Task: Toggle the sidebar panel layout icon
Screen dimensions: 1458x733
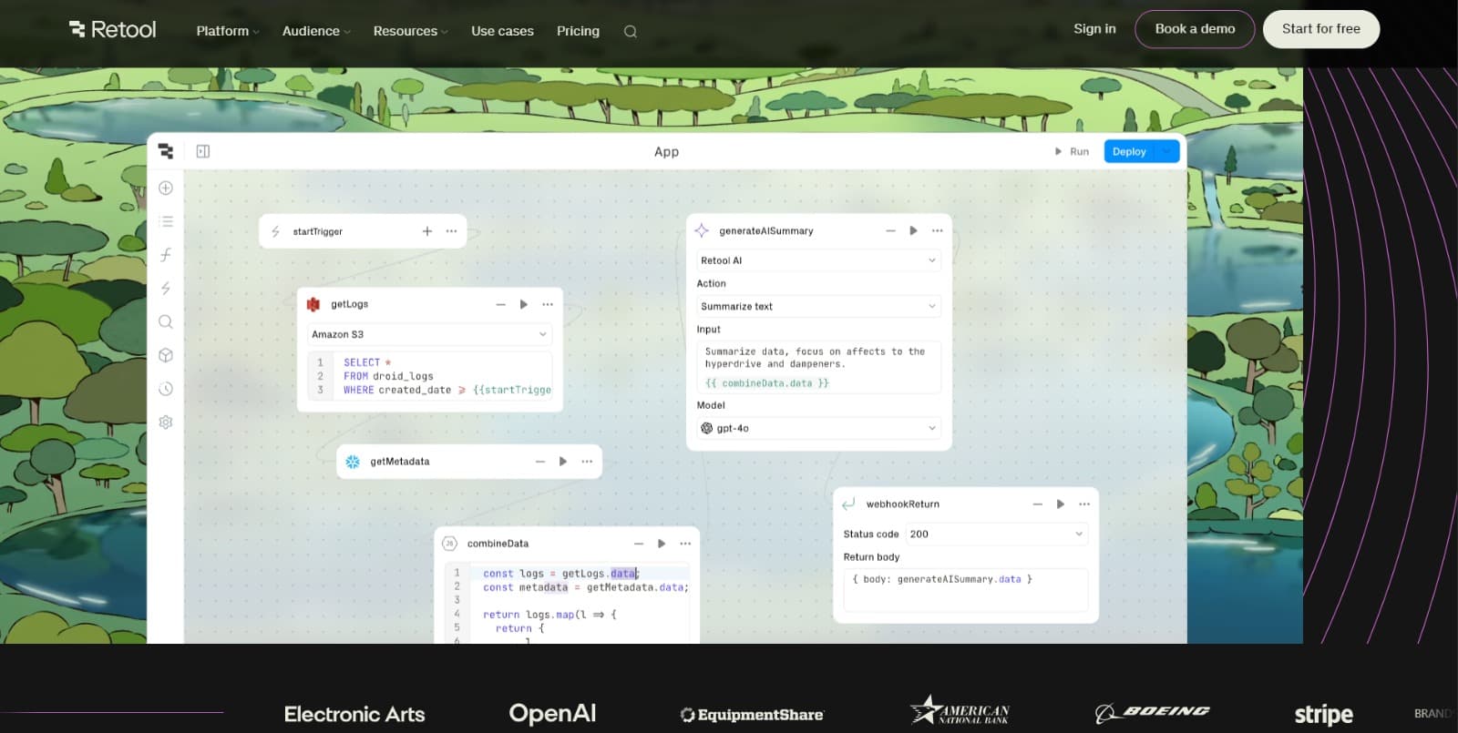Action: point(203,151)
